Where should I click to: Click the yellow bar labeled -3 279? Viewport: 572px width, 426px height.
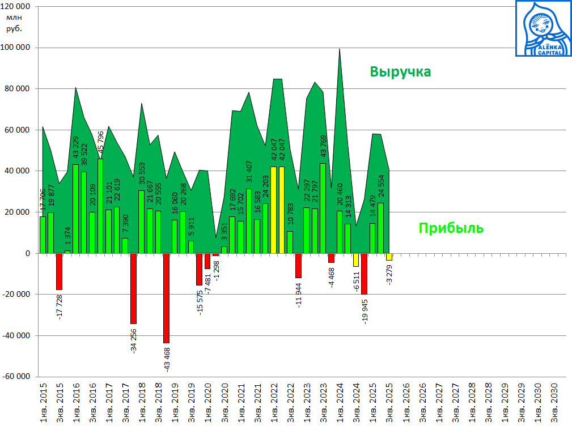[389, 257]
